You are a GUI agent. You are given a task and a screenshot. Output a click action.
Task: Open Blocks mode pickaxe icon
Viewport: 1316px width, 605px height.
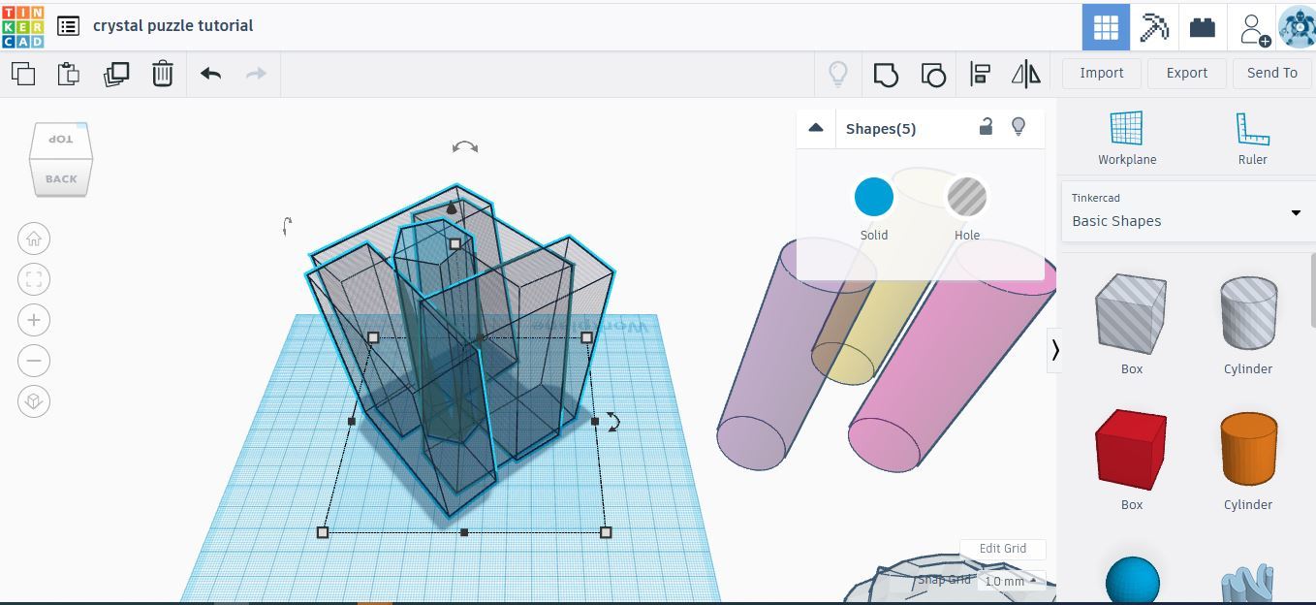point(1154,27)
